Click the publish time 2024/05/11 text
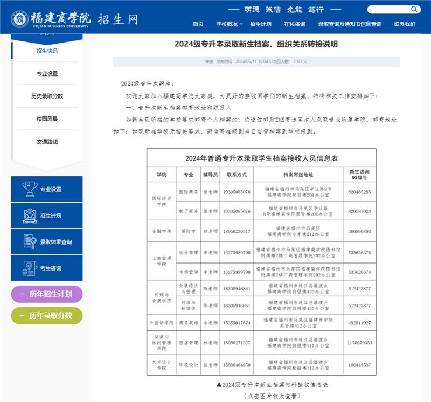Viewport: 431px width, 402px height. (254, 61)
